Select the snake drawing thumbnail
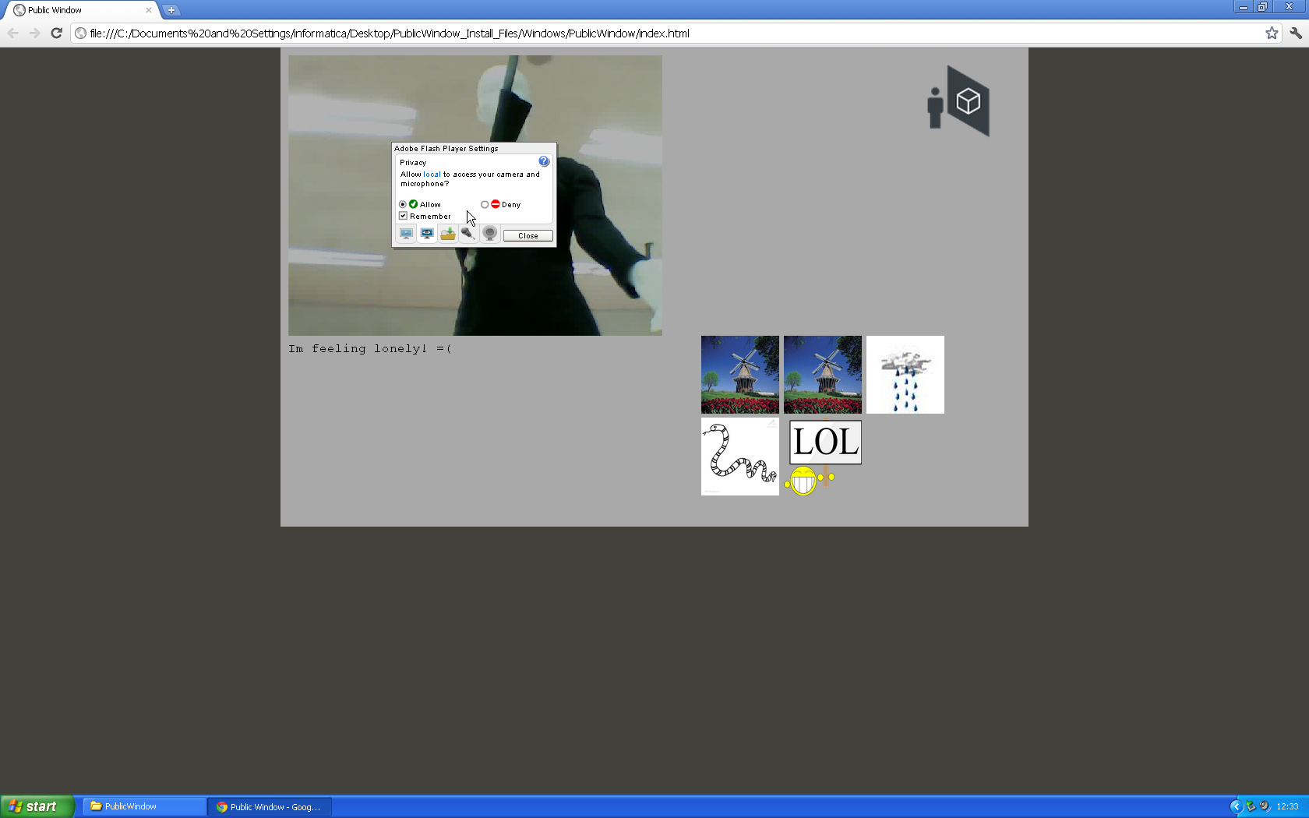Viewport: 1309px width, 818px height. (739, 457)
